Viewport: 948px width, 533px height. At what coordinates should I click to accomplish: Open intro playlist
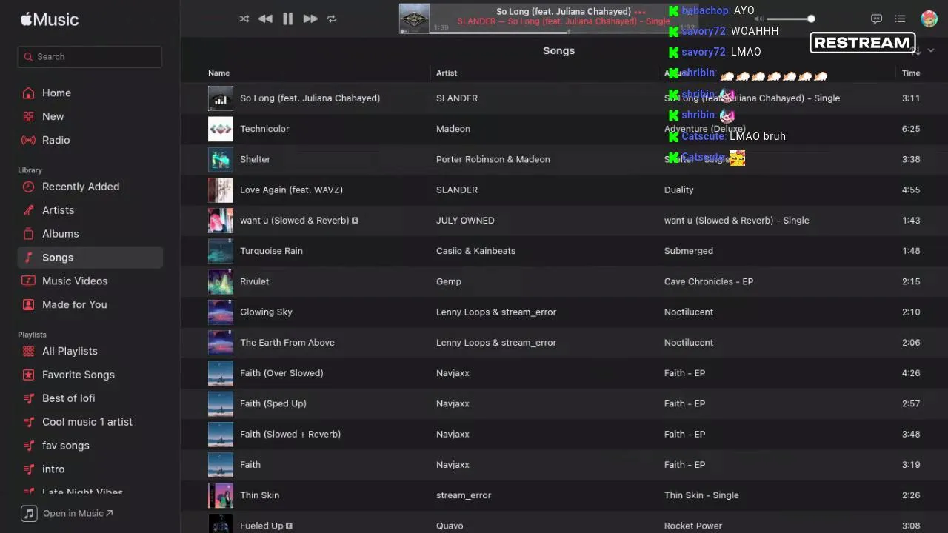click(90, 469)
